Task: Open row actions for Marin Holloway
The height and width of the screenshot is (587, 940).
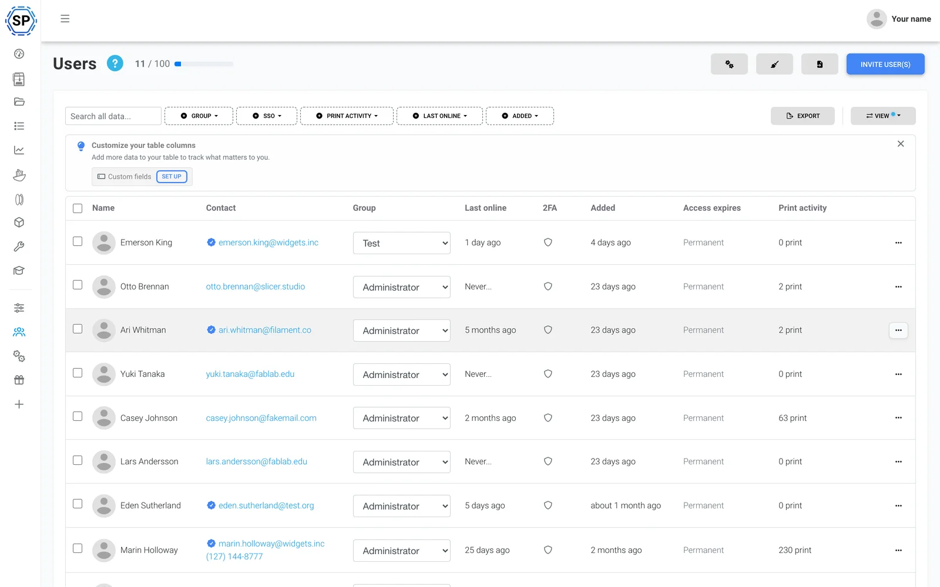Action: tap(898, 550)
